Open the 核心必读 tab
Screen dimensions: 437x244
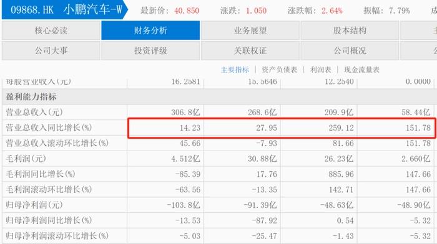pos(51,30)
